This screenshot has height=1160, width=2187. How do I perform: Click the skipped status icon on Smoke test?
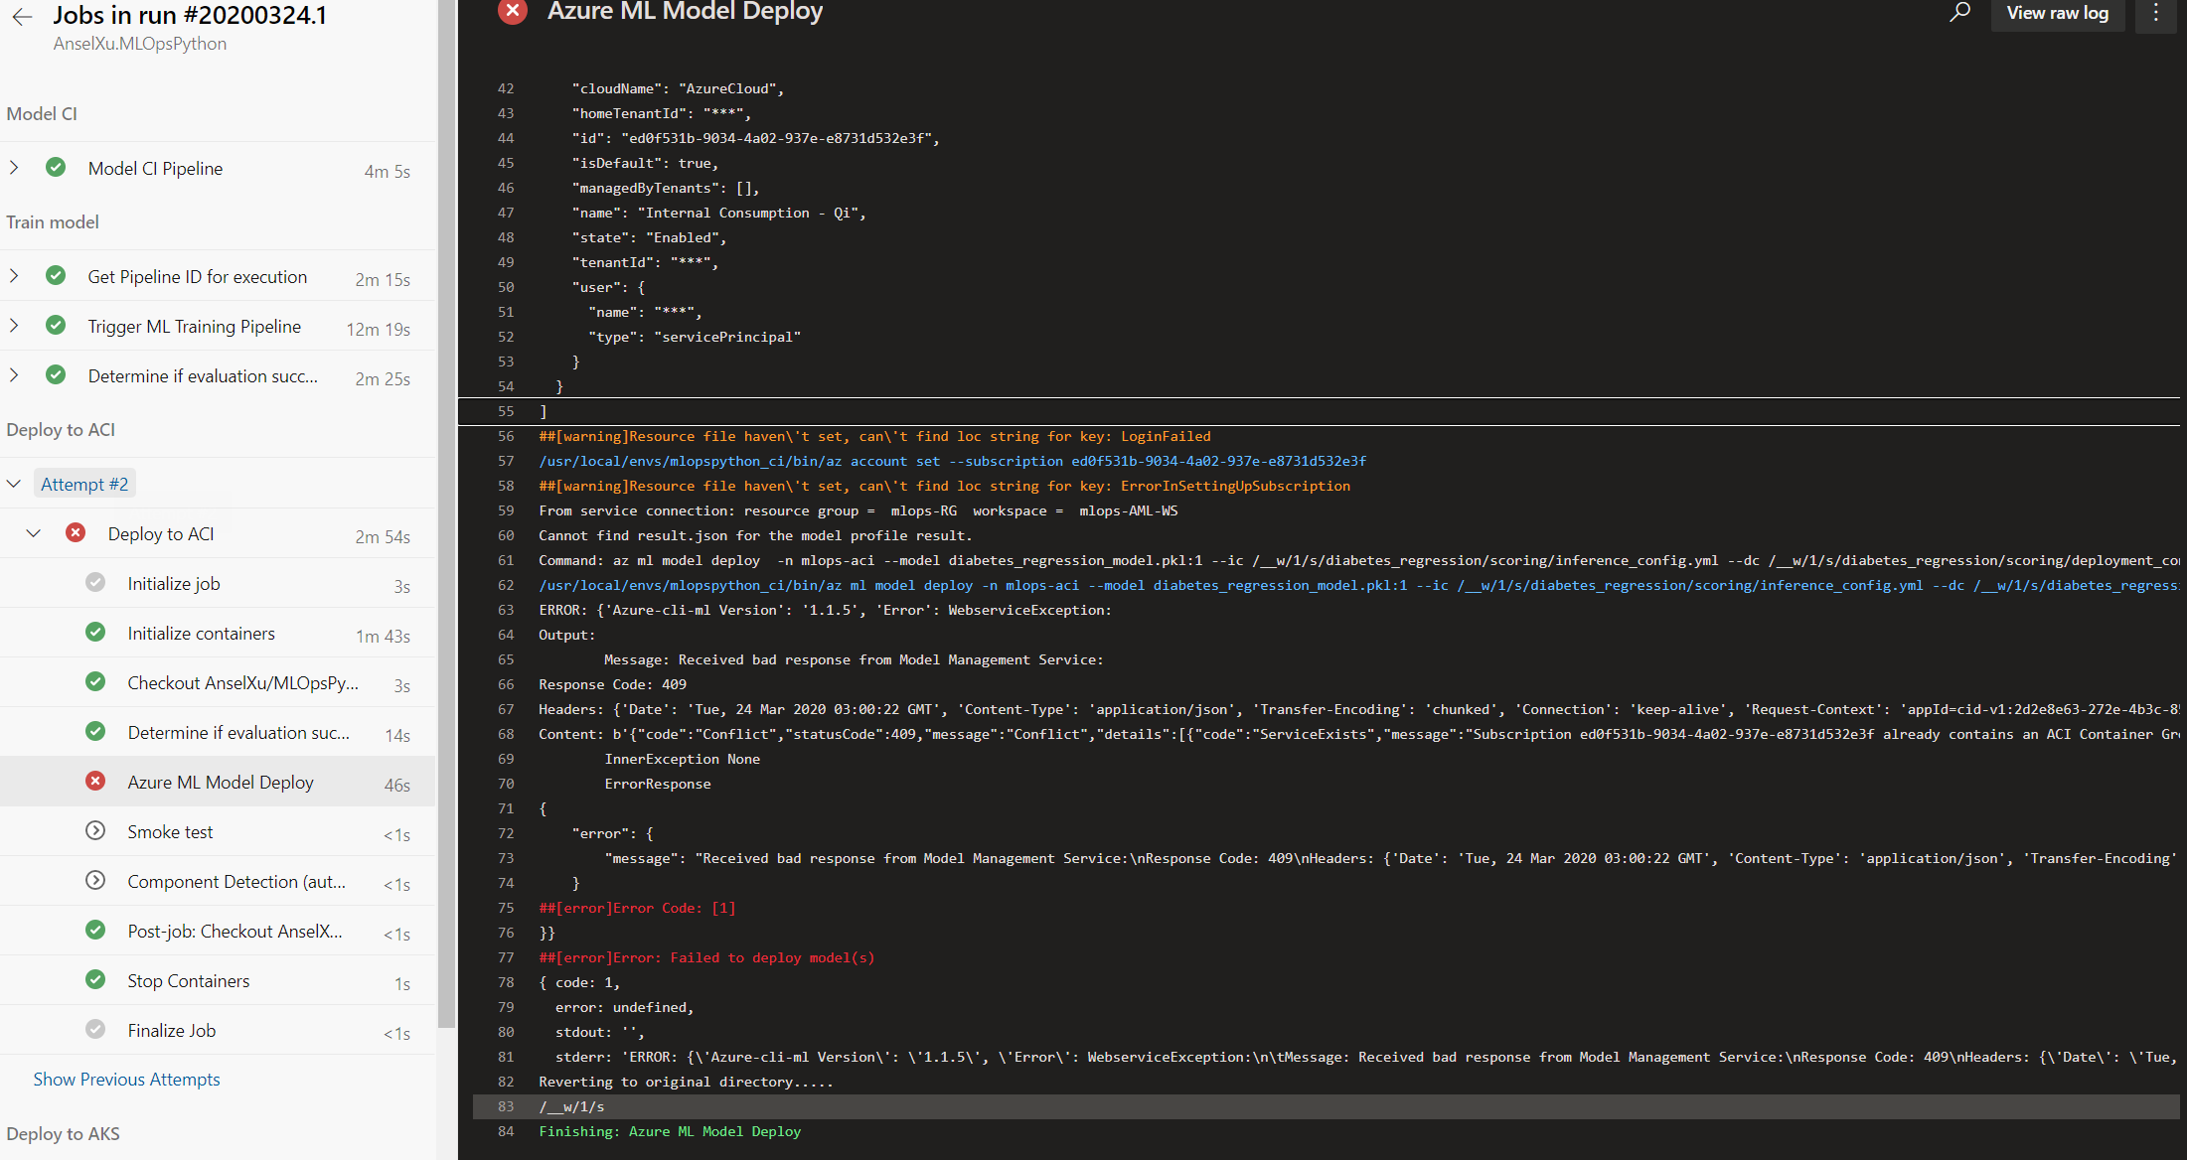(95, 830)
